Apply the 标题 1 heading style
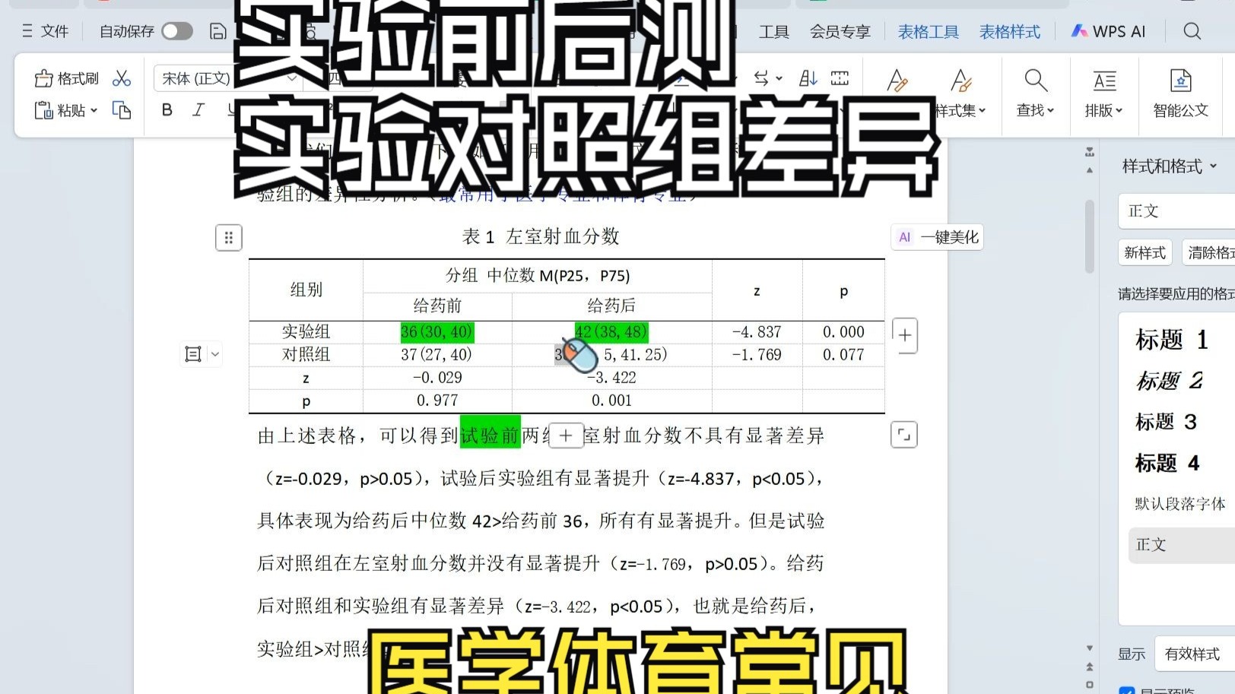Viewport: 1235px width, 694px height. [1171, 340]
